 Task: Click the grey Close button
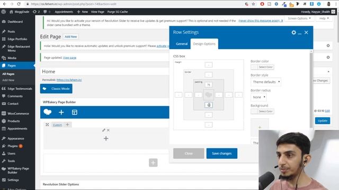[189, 154]
